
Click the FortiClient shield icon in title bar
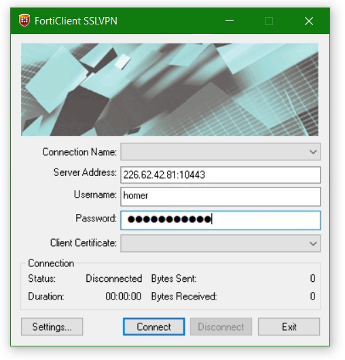tap(24, 20)
